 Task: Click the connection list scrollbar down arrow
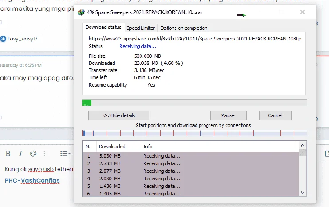click(x=302, y=193)
